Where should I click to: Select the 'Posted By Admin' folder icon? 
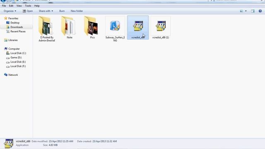46,26
